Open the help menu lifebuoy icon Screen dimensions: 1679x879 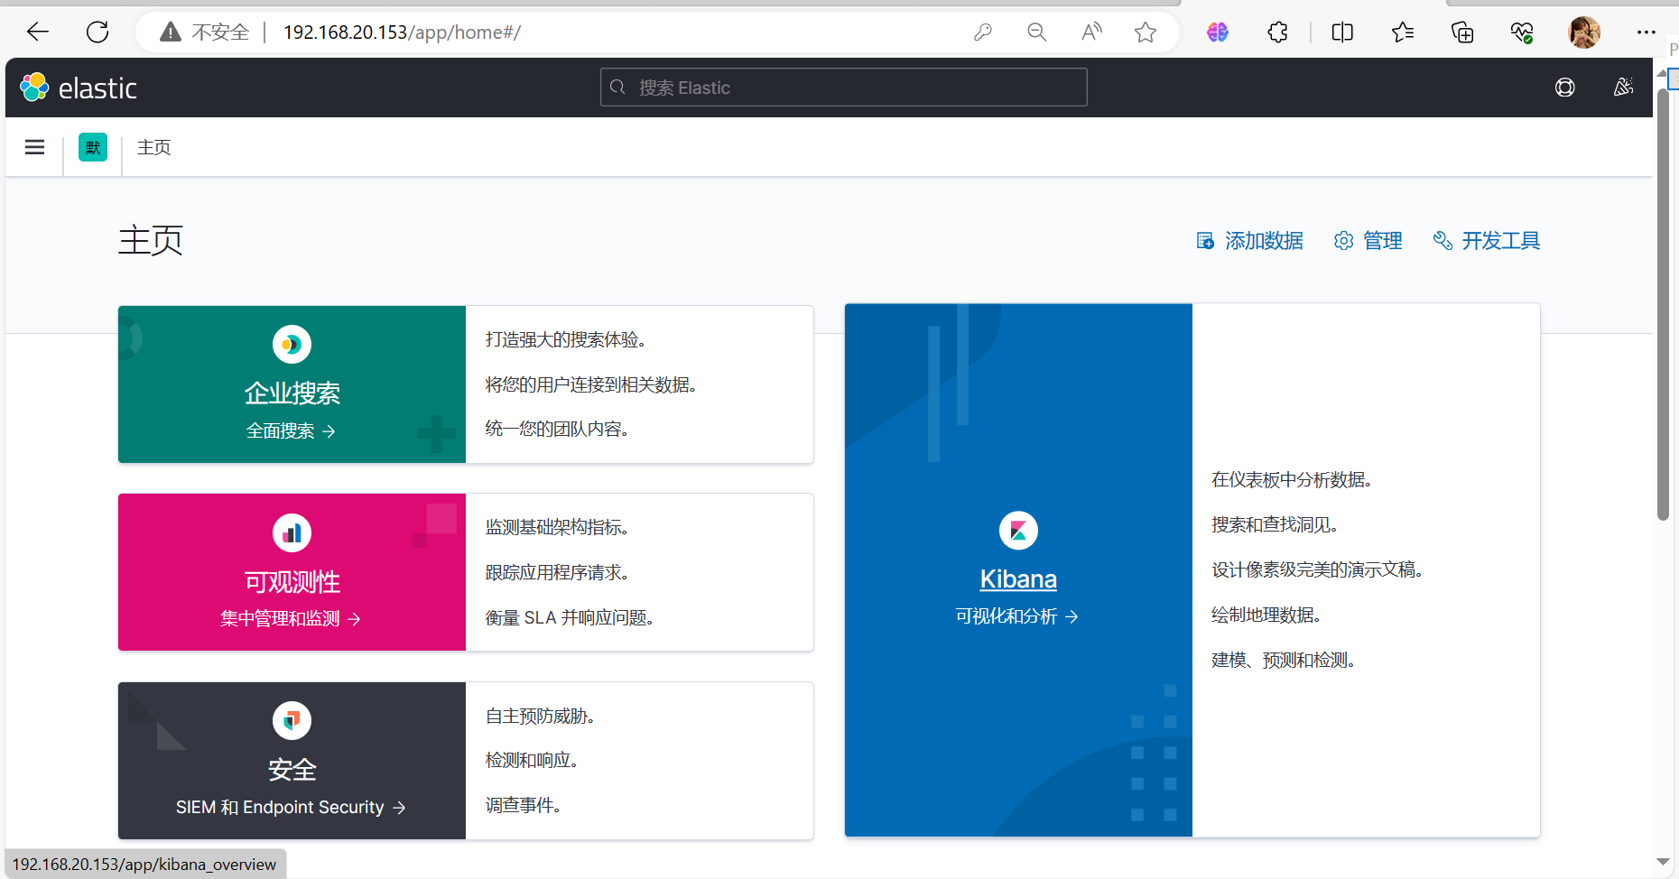coord(1565,88)
